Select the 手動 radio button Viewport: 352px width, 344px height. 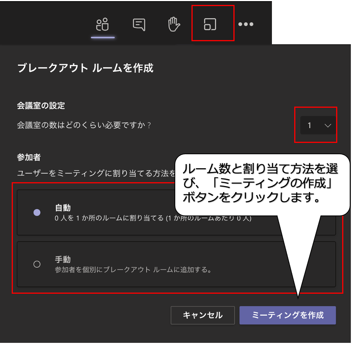coord(37,264)
